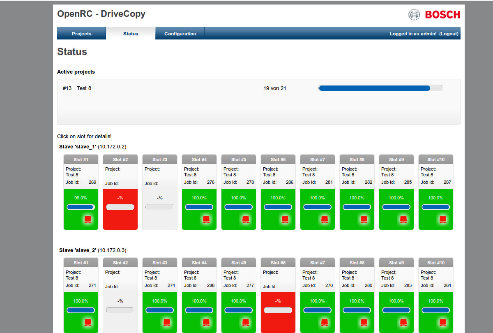This screenshot has height=333, width=493.
Task: Switch to the Configuration tab
Action: point(180,34)
